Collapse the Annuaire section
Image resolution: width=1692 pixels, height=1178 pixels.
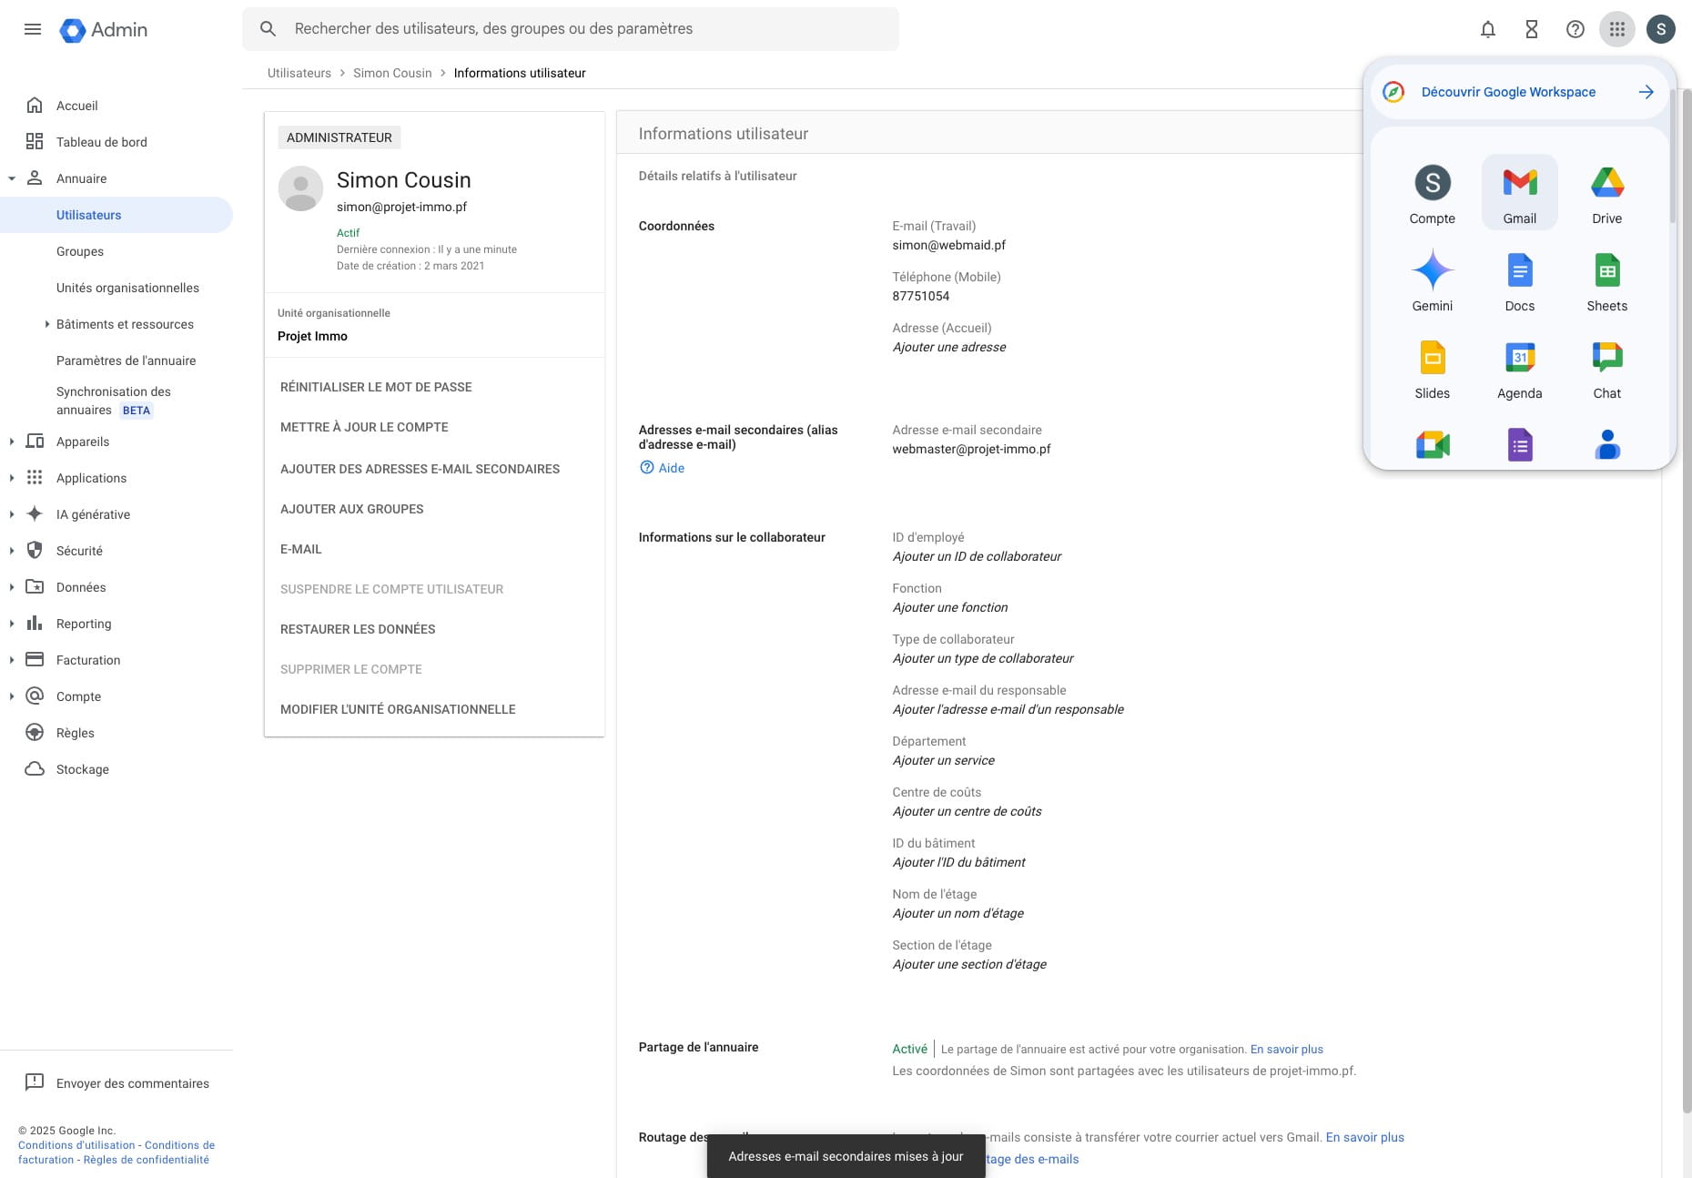(12, 178)
